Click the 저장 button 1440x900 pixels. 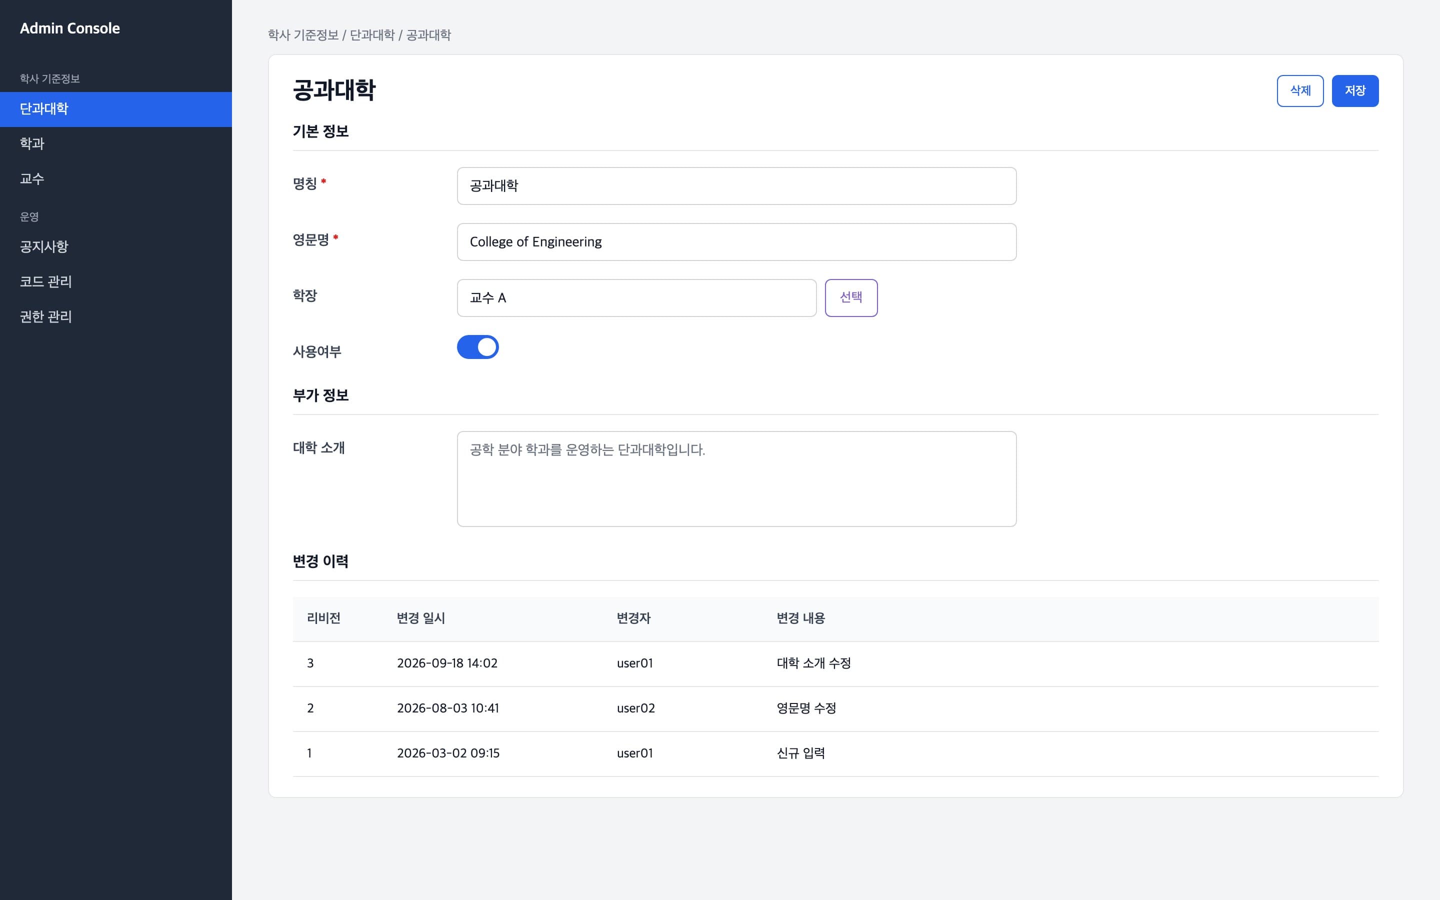point(1355,91)
